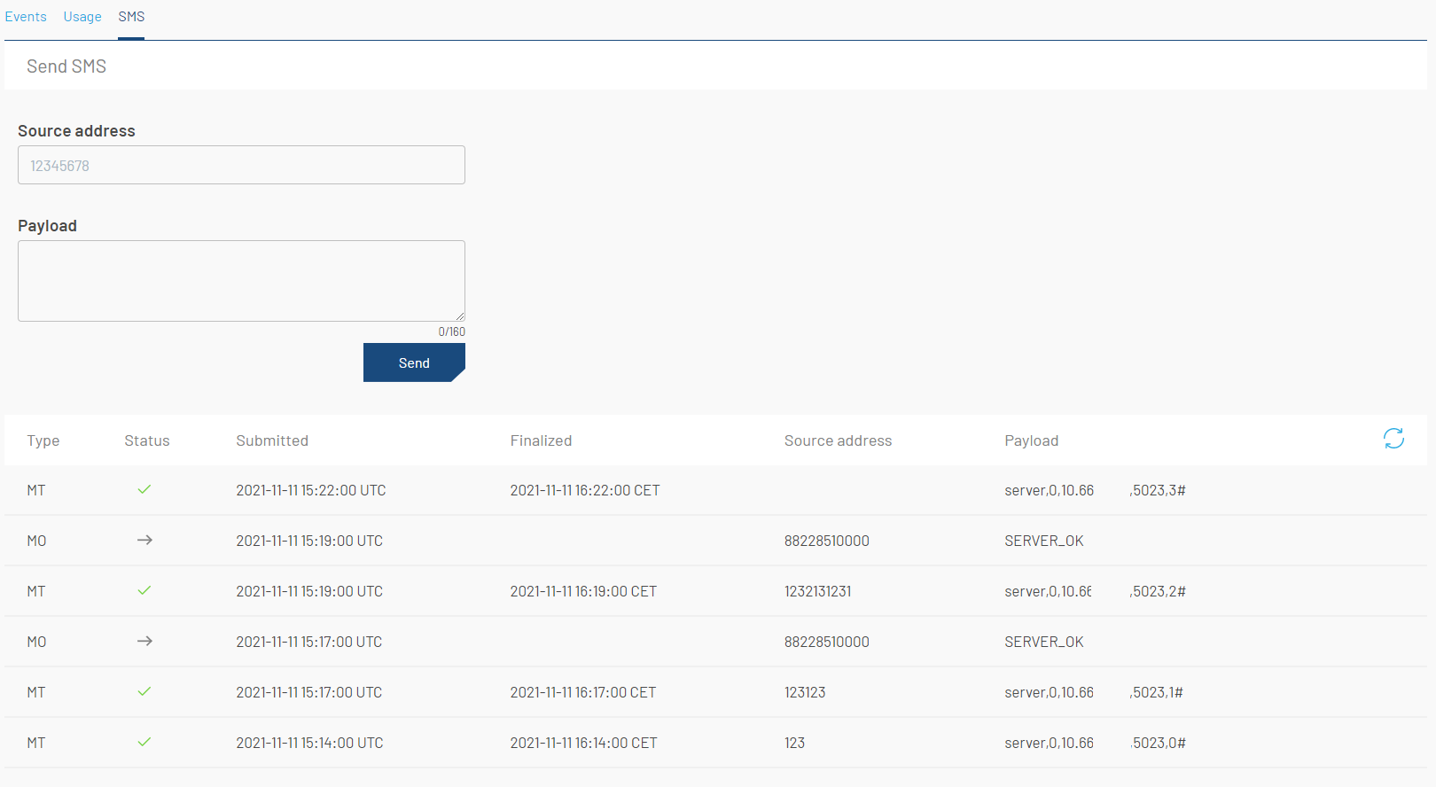Click the Type column header
This screenshot has height=787, width=1436.
pos(43,440)
